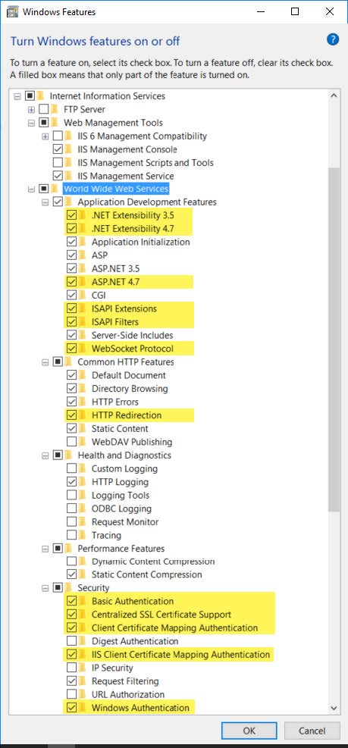Click folder icon next to ASP.NET 4.7
This screenshot has width=348, height=748.
pos(83,282)
